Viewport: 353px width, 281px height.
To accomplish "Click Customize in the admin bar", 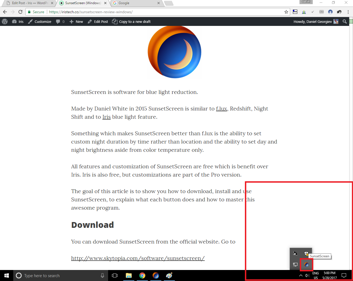I will (x=40, y=21).
